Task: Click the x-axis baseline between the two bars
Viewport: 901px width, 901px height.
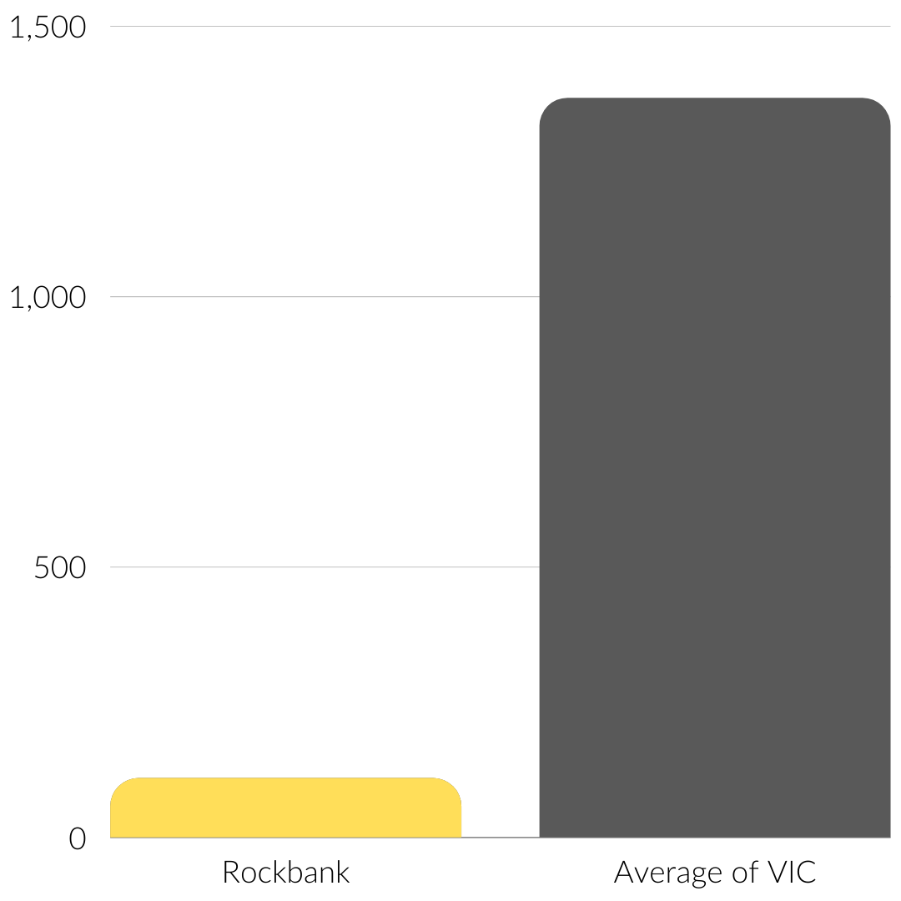Action: pyautogui.click(x=501, y=837)
